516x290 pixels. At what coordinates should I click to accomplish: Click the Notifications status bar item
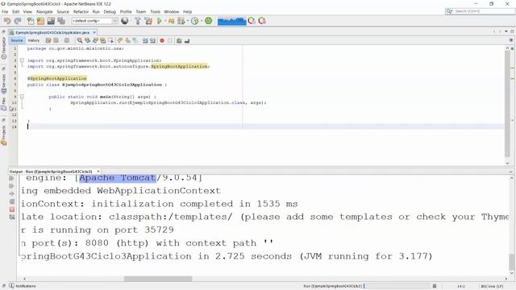coord(23,286)
